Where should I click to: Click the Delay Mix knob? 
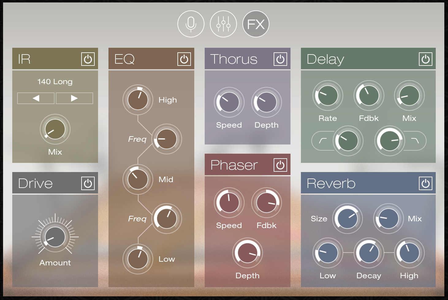pyautogui.click(x=409, y=96)
